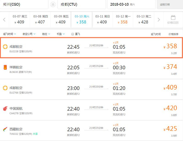Click the departure city field 郑州(CGO)
Image resolution: width=183 pixels, height=141 pixels.
(x=24, y=5)
